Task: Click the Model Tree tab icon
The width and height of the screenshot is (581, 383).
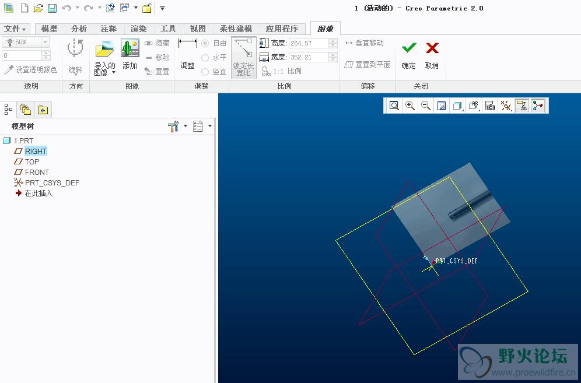Action: (x=8, y=110)
